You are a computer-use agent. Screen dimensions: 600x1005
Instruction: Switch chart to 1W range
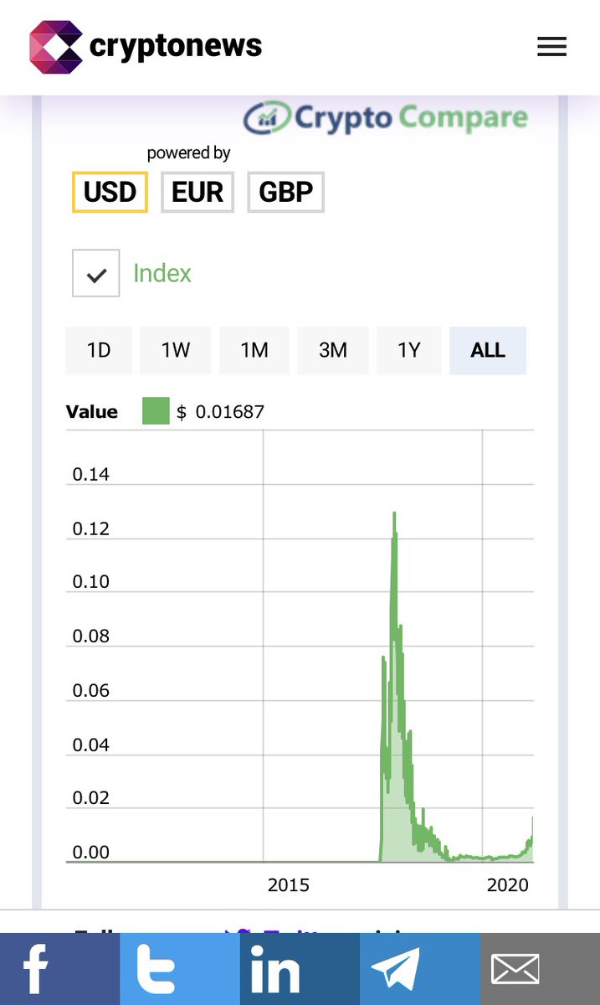click(176, 350)
